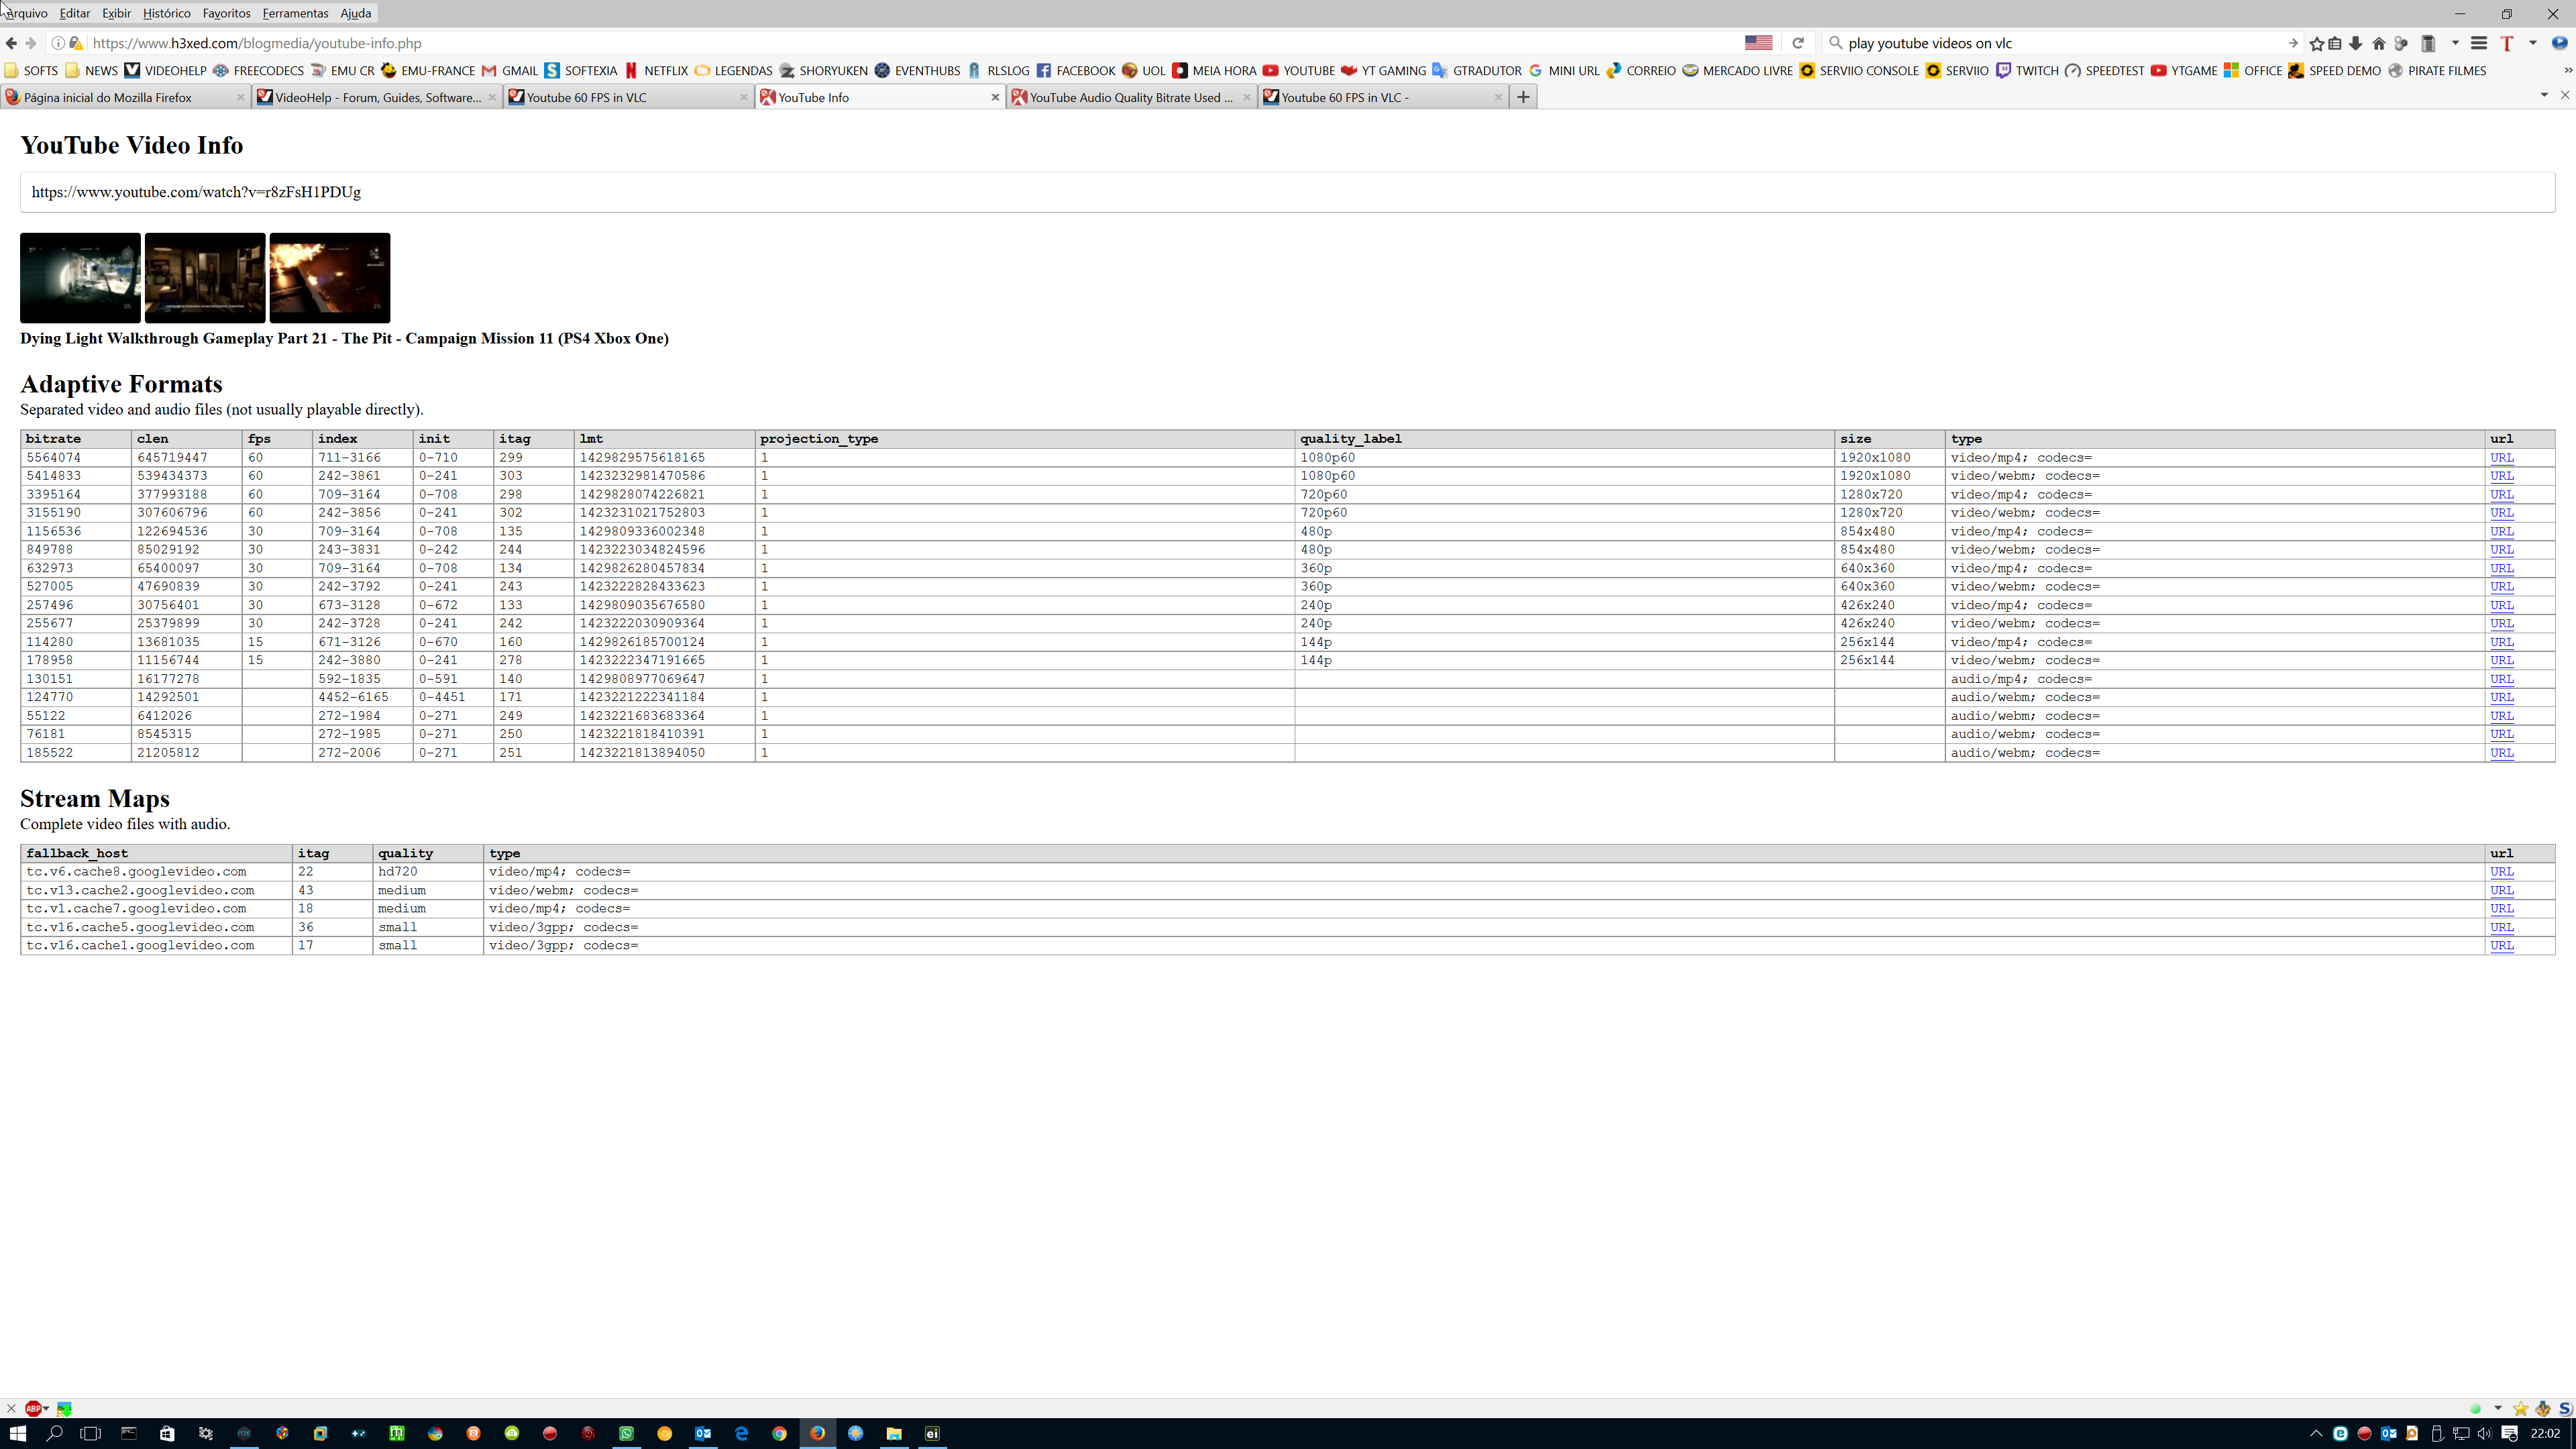
Task: Open Outlook from the taskbar
Action: tap(703, 1433)
